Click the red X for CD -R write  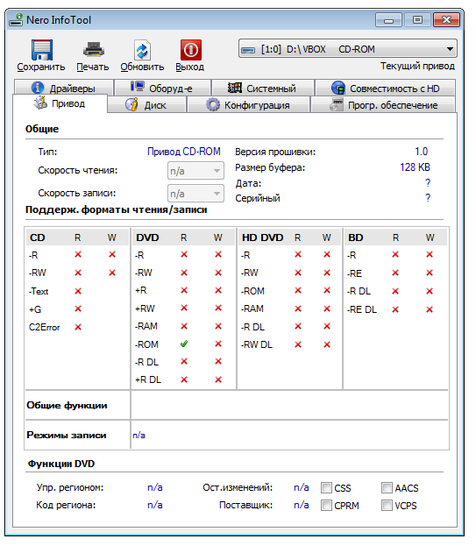112,254
